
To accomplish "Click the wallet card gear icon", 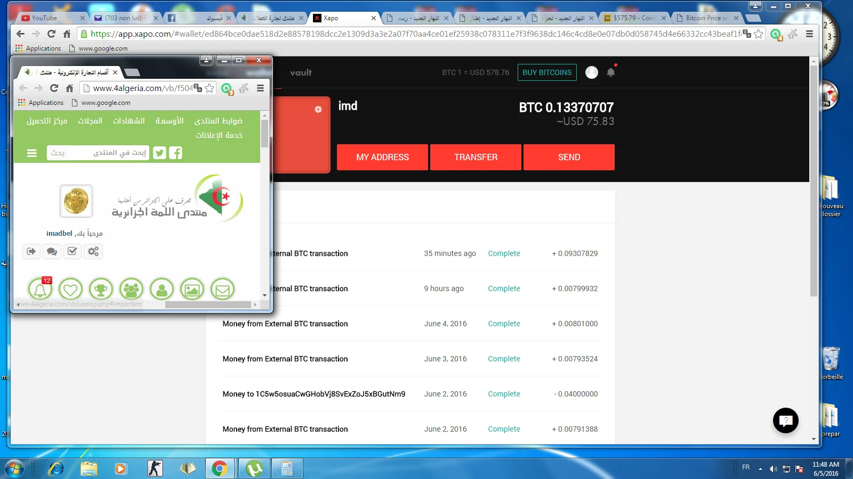I will point(318,109).
